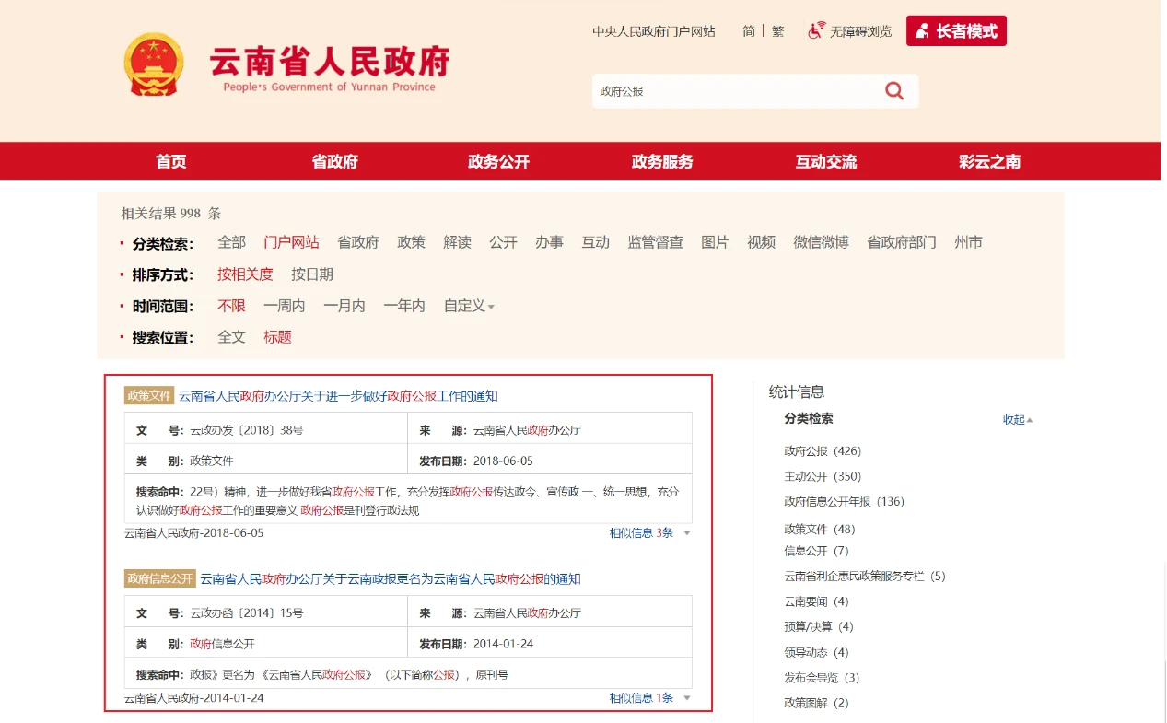The height and width of the screenshot is (723, 1167).
Task: Filter statistics by 领导动态 (4)
Action: click(x=817, y=652)
